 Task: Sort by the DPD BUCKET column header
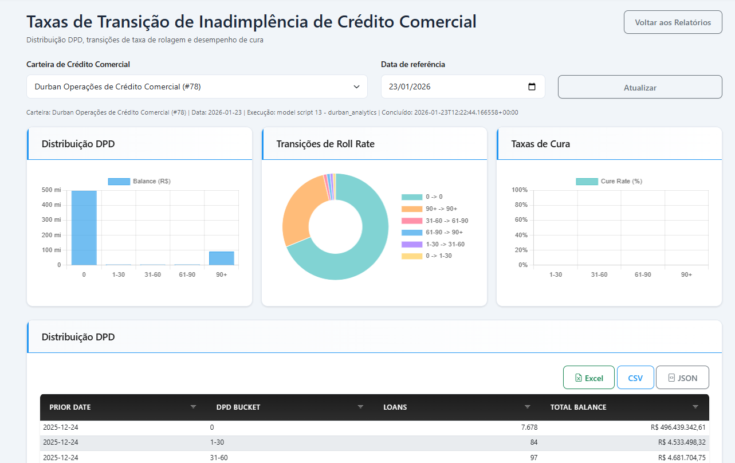pyautogui.click(x=238, y=407)
